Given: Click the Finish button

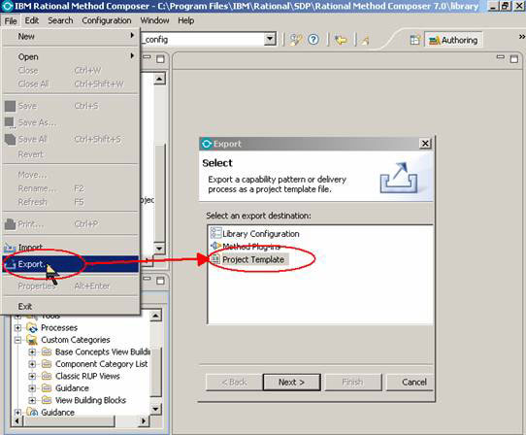Looking at the screenshot, I should pyautogui.click(x=352, y=383).
